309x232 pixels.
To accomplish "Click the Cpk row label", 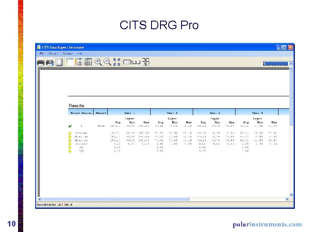I will 81,151.
